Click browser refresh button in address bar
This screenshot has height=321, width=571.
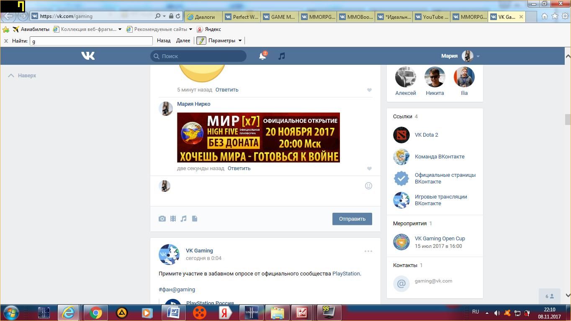pos(178,16)
